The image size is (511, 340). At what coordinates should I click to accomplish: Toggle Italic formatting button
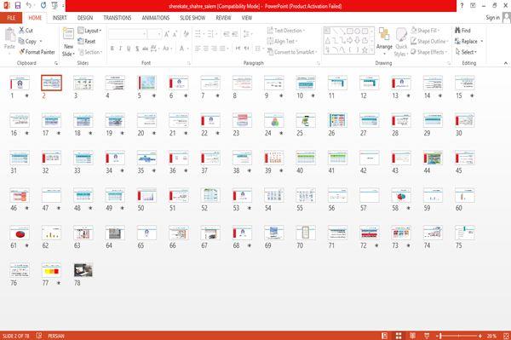click(120, 49)
